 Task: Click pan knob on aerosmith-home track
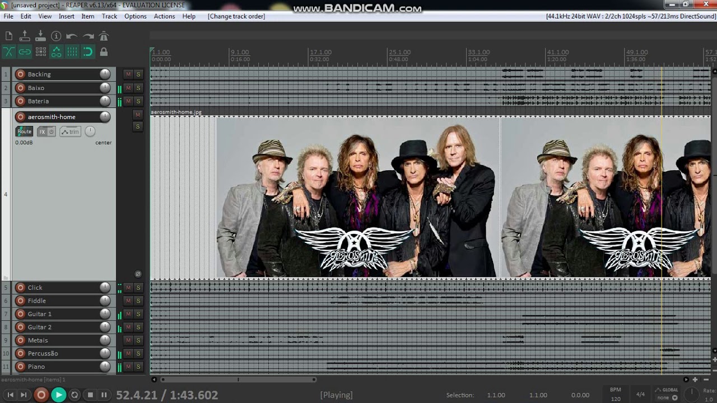(x=90, y=132)
